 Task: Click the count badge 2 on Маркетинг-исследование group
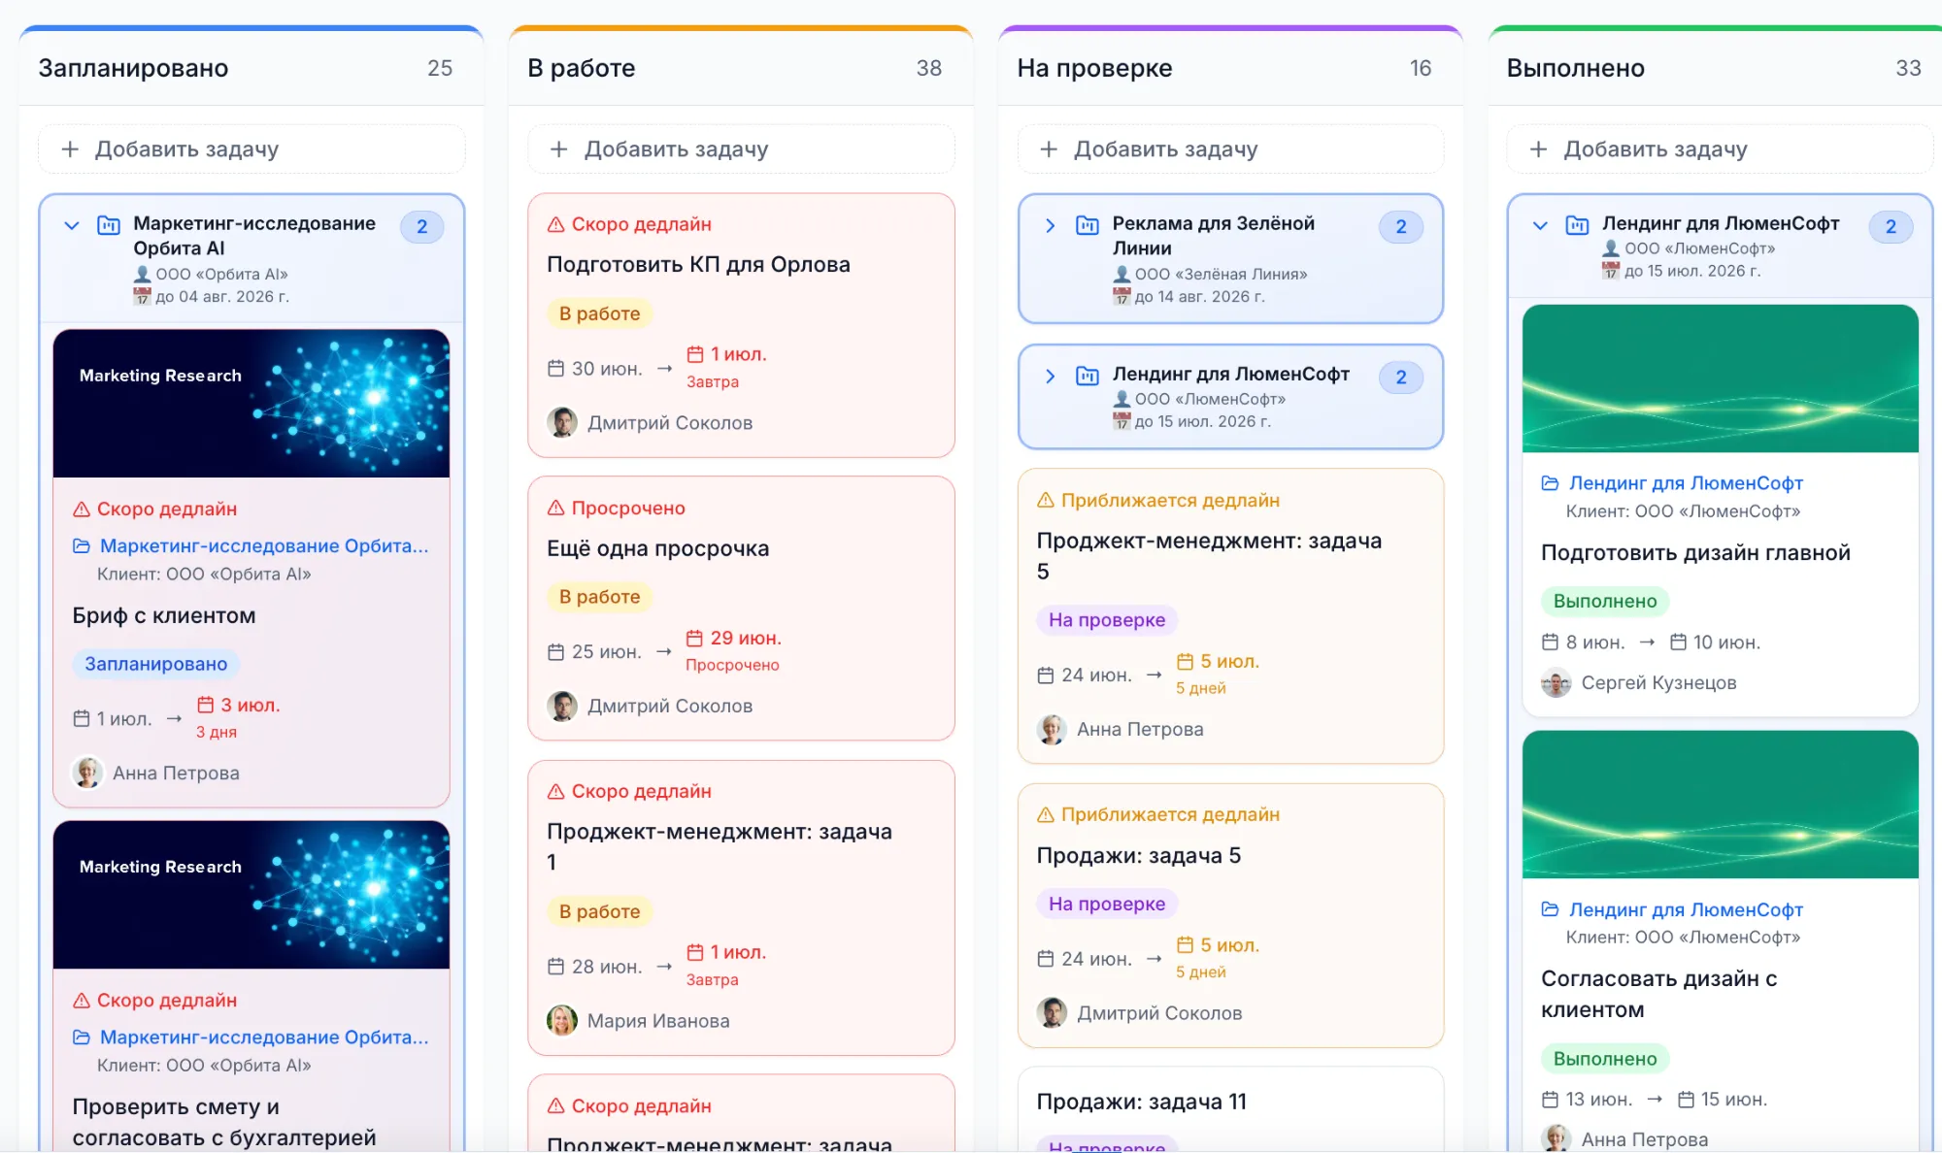(x=422, y=226)
